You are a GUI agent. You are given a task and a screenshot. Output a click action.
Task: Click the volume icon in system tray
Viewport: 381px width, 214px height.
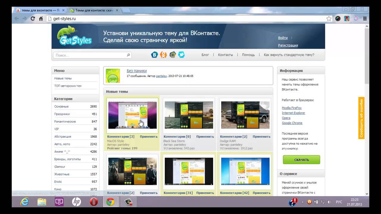click(329, 202)
